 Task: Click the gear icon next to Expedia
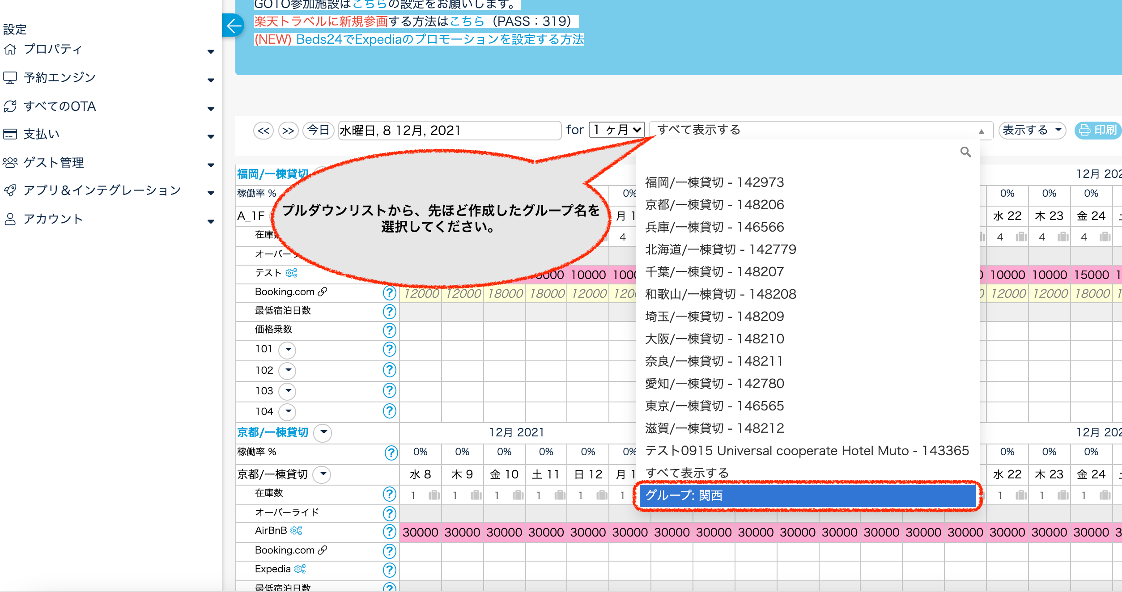[x=300, y=569]
